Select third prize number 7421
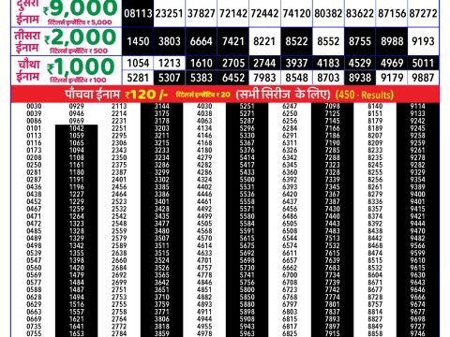 tap(233, 41)
